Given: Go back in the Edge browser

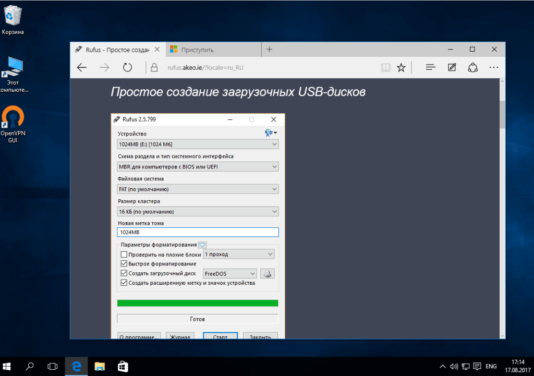Looking at the screenshot, I should (82, 67).
